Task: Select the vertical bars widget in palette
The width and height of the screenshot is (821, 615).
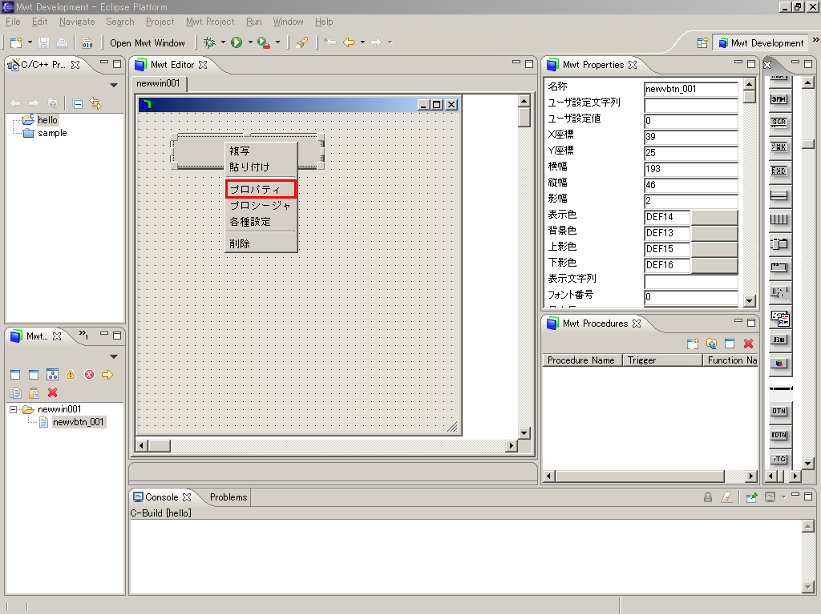Action: click(x=779, y=219)
